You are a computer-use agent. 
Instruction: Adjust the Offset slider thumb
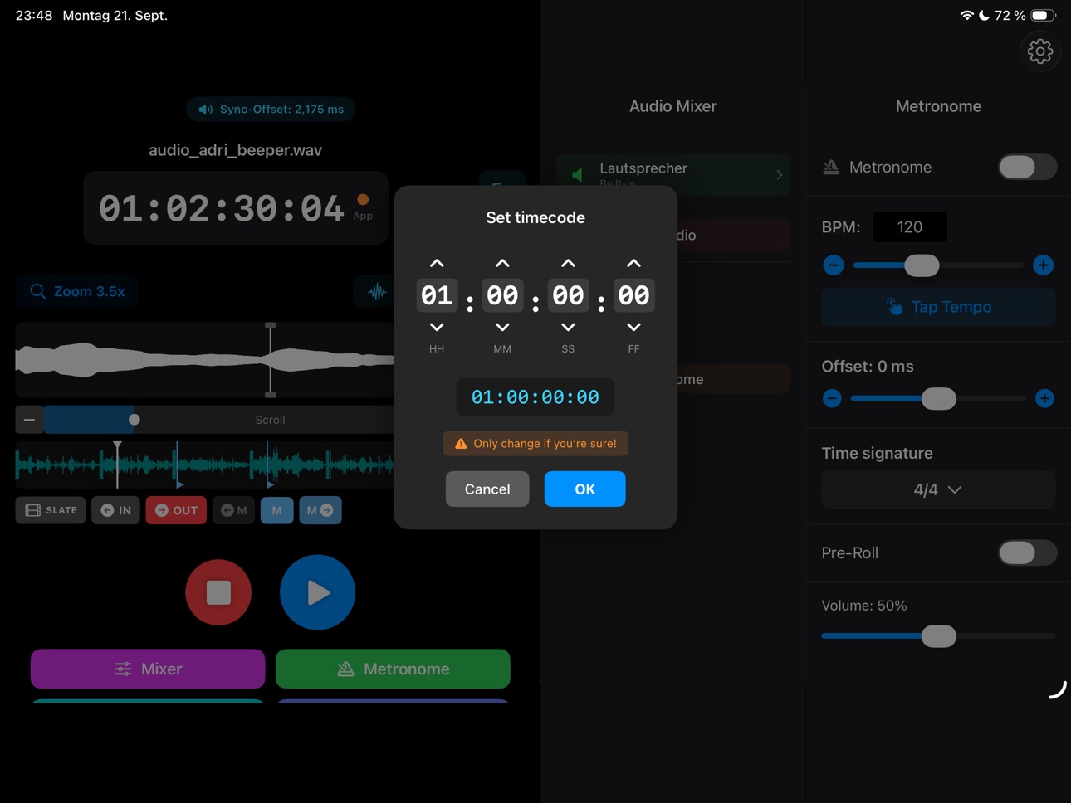[939, 399]
